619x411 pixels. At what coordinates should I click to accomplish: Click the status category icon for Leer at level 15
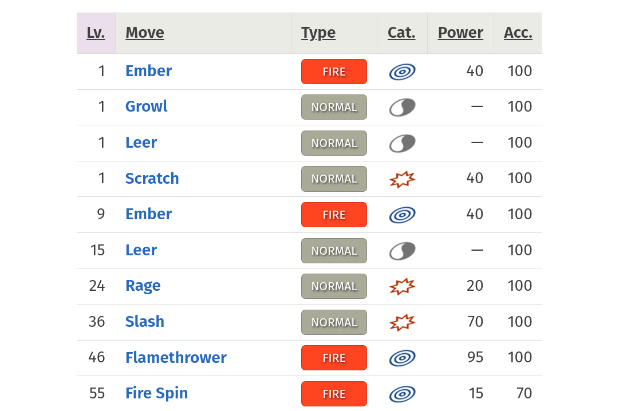click(x=402, y=251)
